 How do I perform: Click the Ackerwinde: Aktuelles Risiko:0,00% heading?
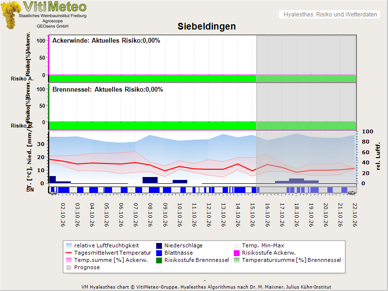[x=106, y=41]
